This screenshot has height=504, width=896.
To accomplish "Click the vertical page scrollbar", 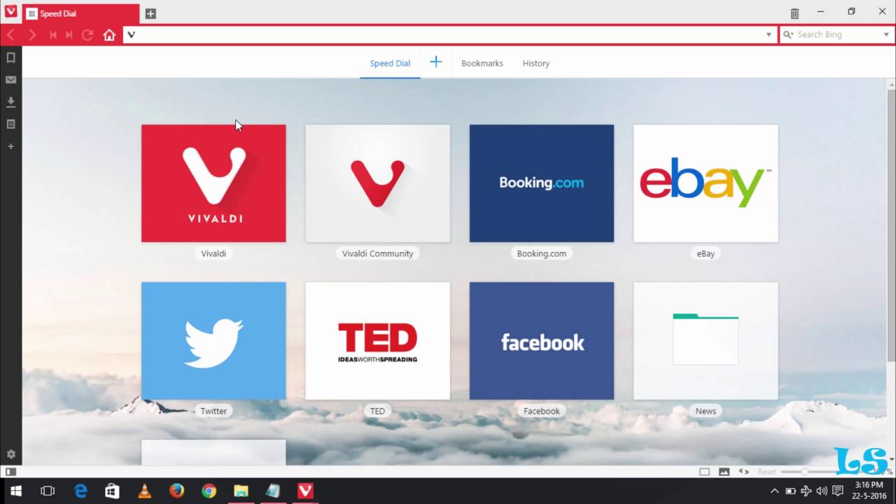I will click(891, 224).
